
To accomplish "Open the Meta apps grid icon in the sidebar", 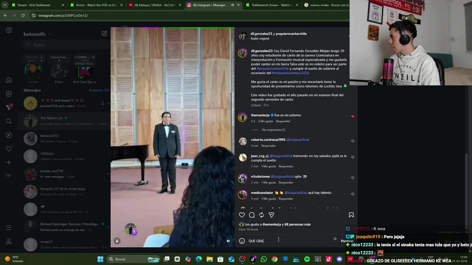I will tap(9, 241).
